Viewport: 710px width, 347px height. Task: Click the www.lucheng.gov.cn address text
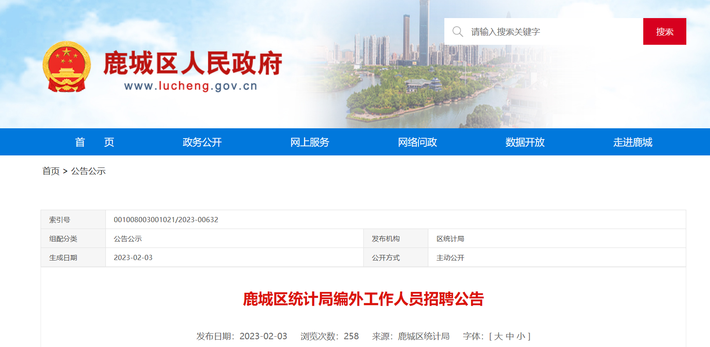tap(191, 86)
